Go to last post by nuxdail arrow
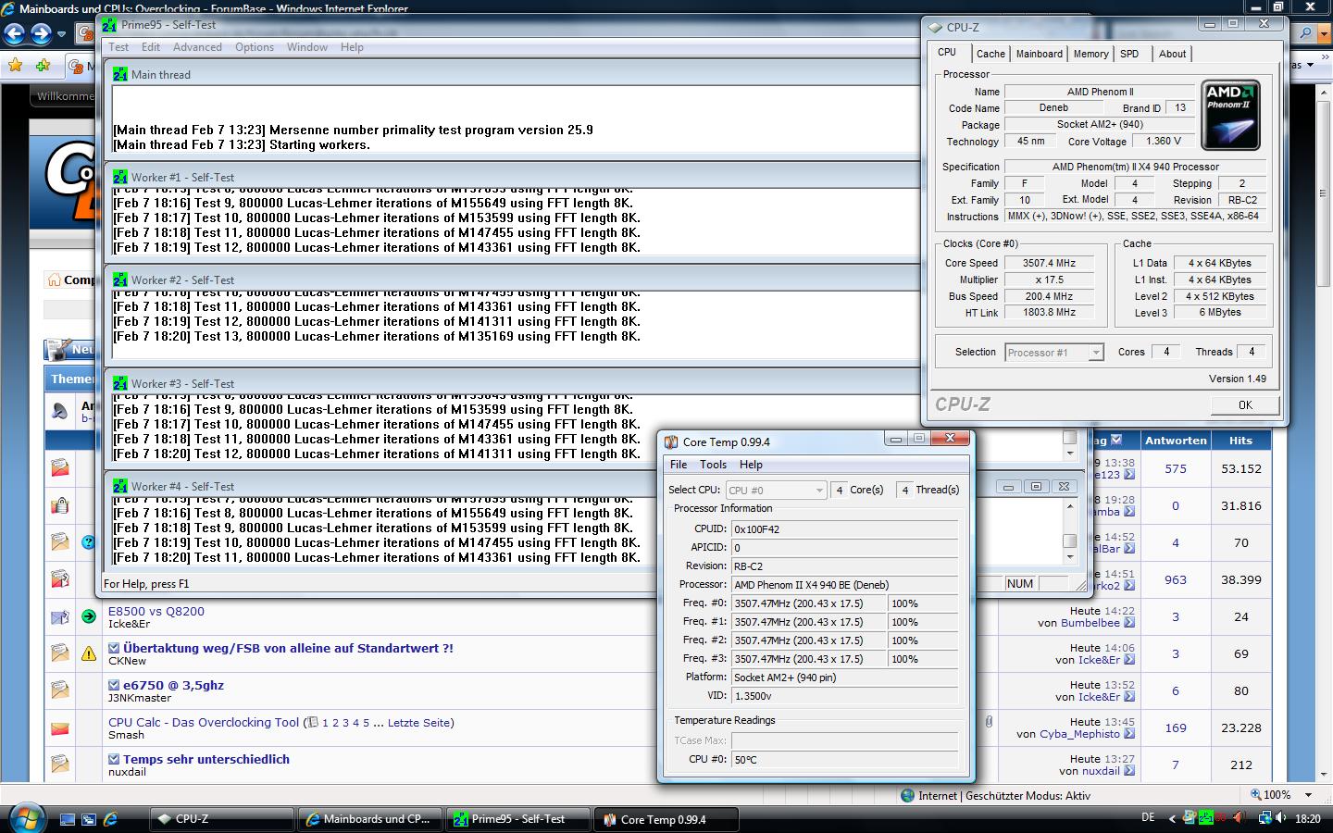The height and width of the screenshot is (833, 1333). 1129,771
